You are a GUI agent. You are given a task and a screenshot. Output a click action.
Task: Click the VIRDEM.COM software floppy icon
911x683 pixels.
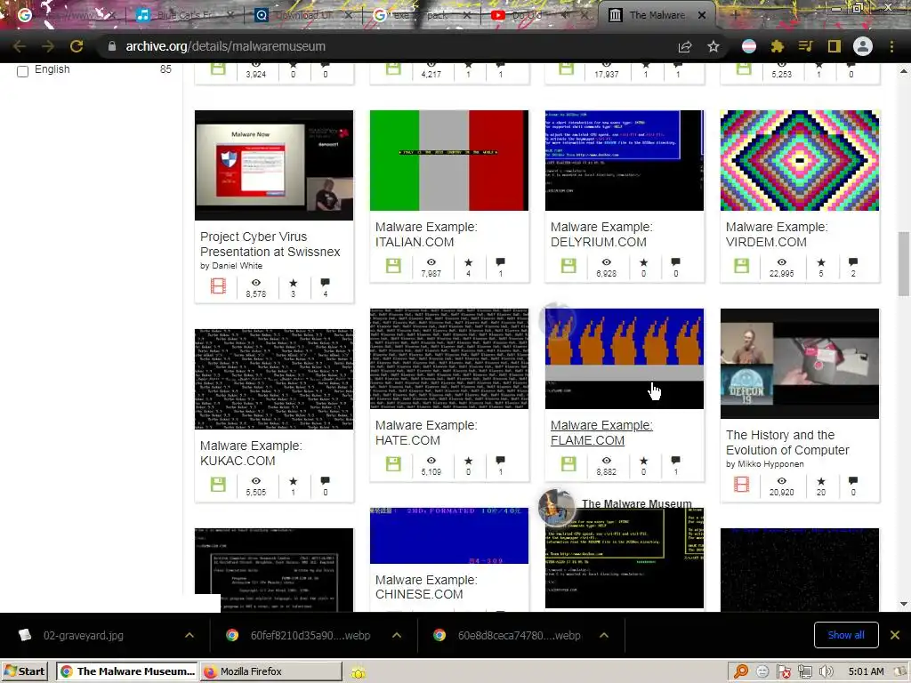coord(741,266)
